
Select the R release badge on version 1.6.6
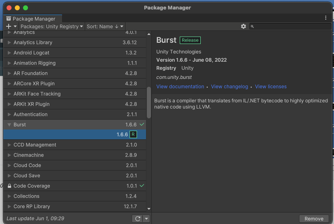coord(133,134)
